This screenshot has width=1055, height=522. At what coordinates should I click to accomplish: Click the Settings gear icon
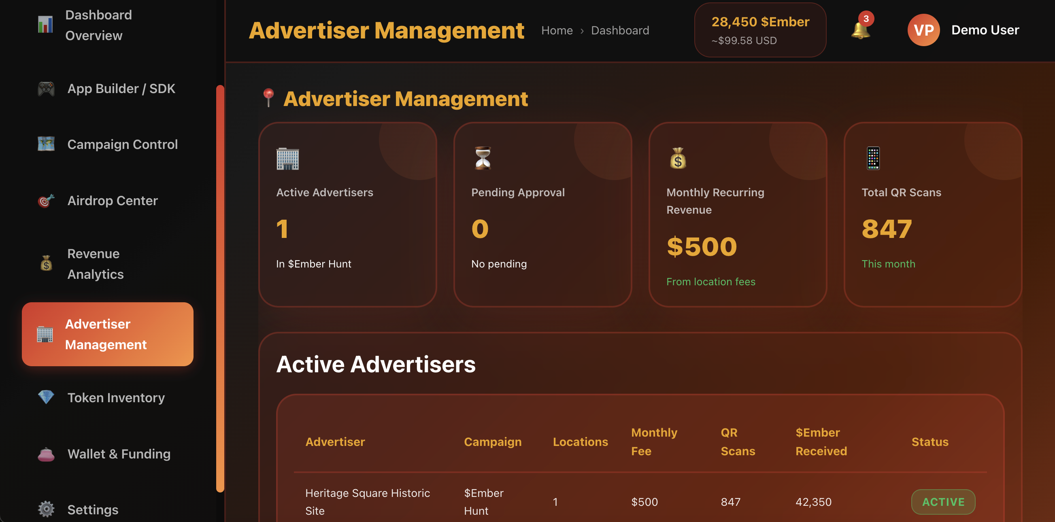tap(46, 509)
